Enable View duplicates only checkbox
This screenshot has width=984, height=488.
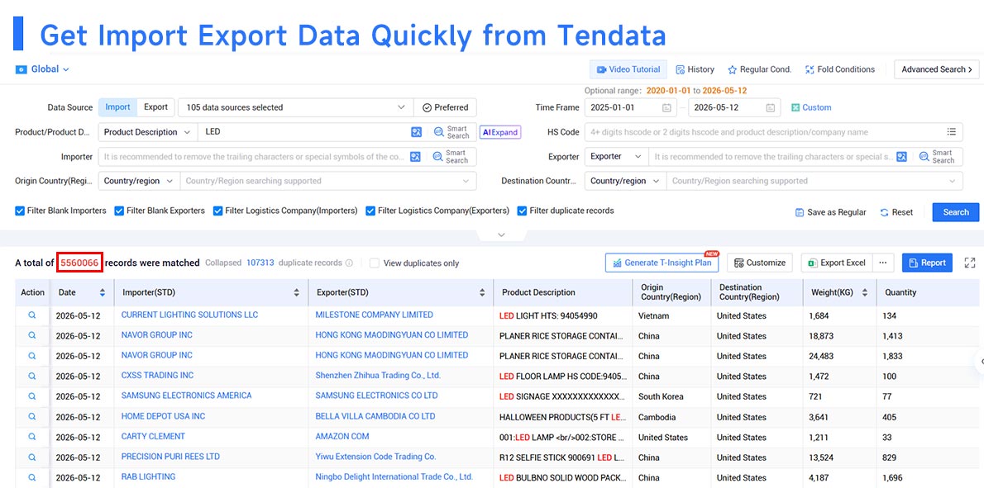tap(375, 263)
